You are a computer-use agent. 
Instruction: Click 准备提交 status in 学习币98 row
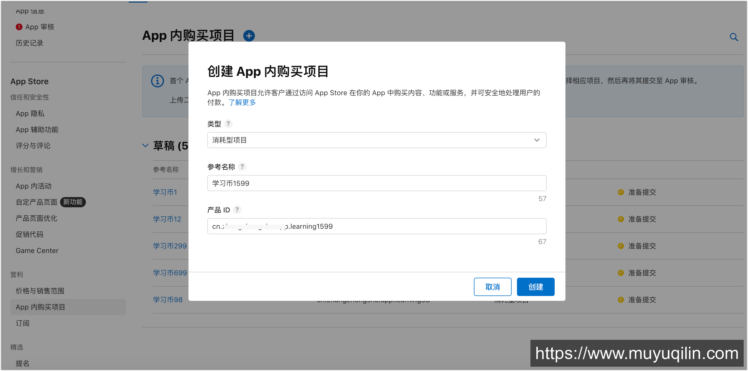(x=642, y=300)
